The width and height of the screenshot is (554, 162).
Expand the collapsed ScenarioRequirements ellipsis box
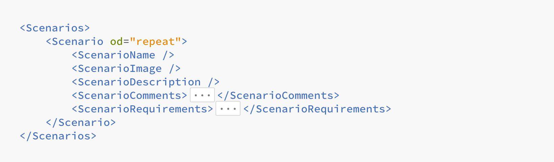(x=228, y=109)
